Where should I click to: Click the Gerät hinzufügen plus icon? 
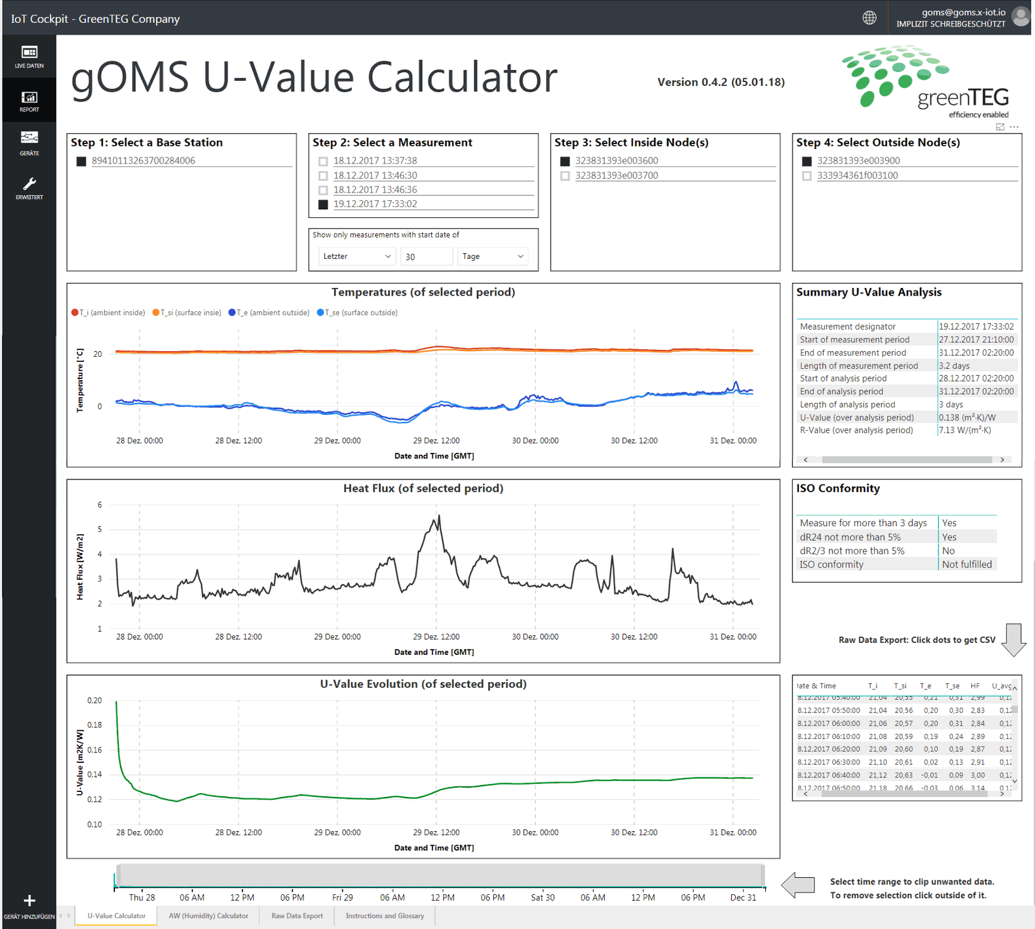pyautogui.click(x=29, y=901)
